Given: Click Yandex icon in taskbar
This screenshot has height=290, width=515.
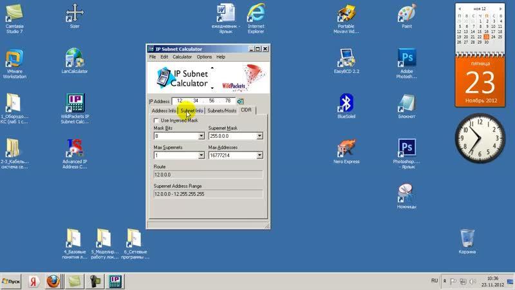Looking at the screenshot, I should click(33, 281).
